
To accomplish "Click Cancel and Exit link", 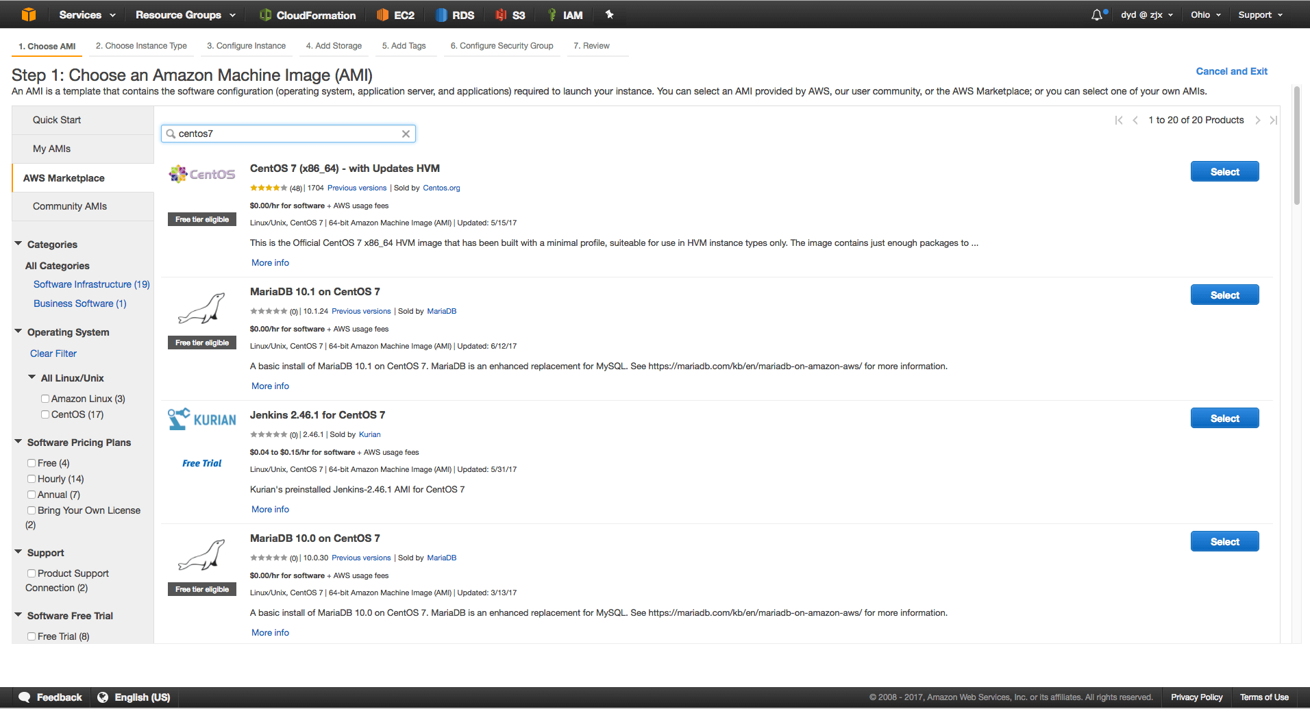I will pyautogui.click(x=1231, y=71).
